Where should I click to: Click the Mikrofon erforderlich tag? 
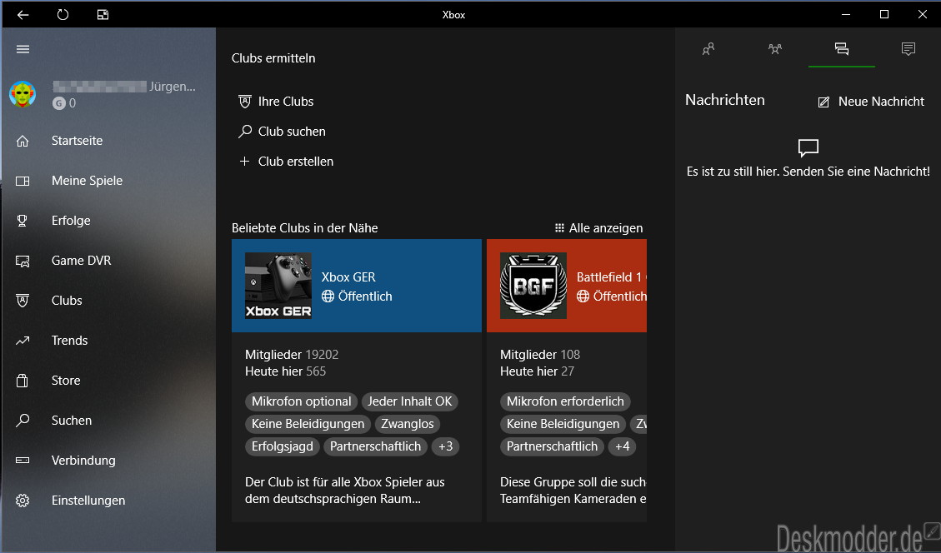[x=565, y=401]
